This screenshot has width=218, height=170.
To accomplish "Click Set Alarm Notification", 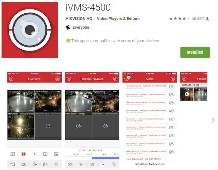I will [x=149, y=164].
